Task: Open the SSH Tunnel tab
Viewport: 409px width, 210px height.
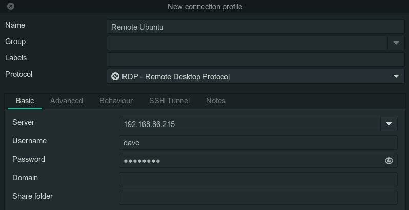Action: 169,101
